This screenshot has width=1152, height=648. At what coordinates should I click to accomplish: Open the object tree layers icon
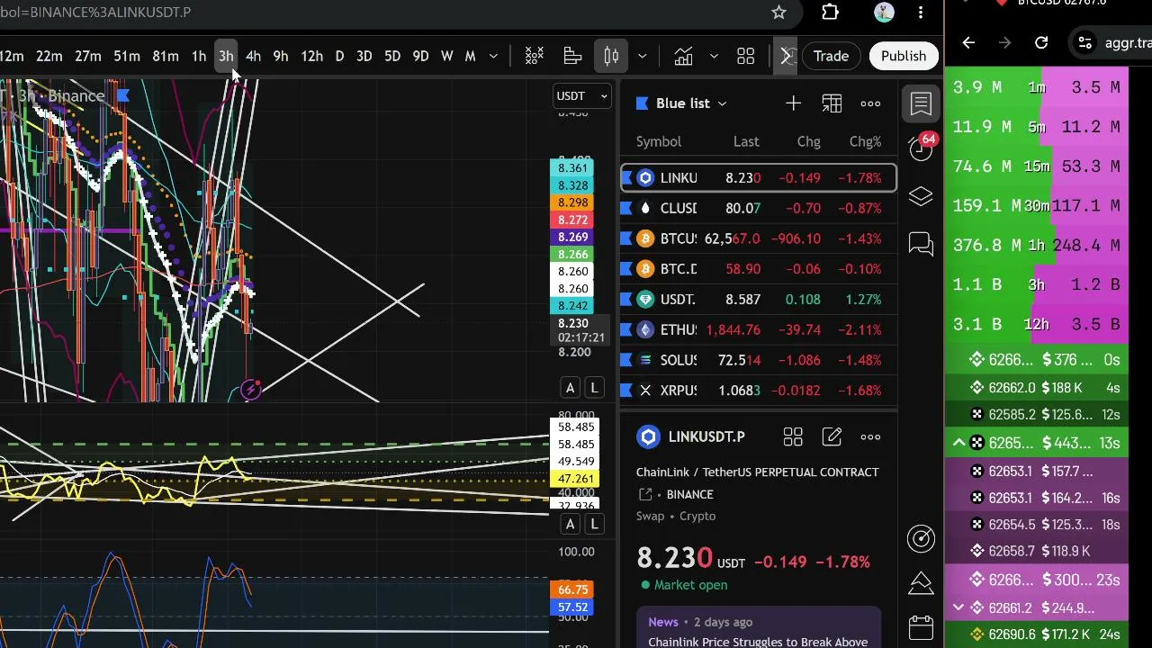(921, 196)
